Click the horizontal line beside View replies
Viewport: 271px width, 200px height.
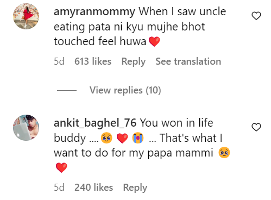tap(67, 90)
